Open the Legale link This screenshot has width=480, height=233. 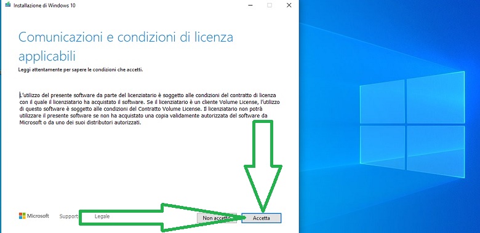point(102,216)
